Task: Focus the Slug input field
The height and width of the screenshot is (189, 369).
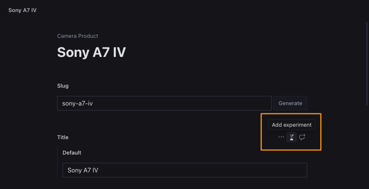Action: (x=164, y=103)
